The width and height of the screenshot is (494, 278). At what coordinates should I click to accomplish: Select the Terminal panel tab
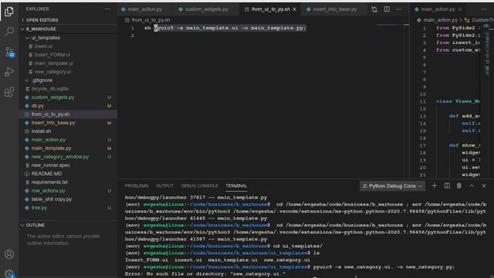(x=236, y=185)
